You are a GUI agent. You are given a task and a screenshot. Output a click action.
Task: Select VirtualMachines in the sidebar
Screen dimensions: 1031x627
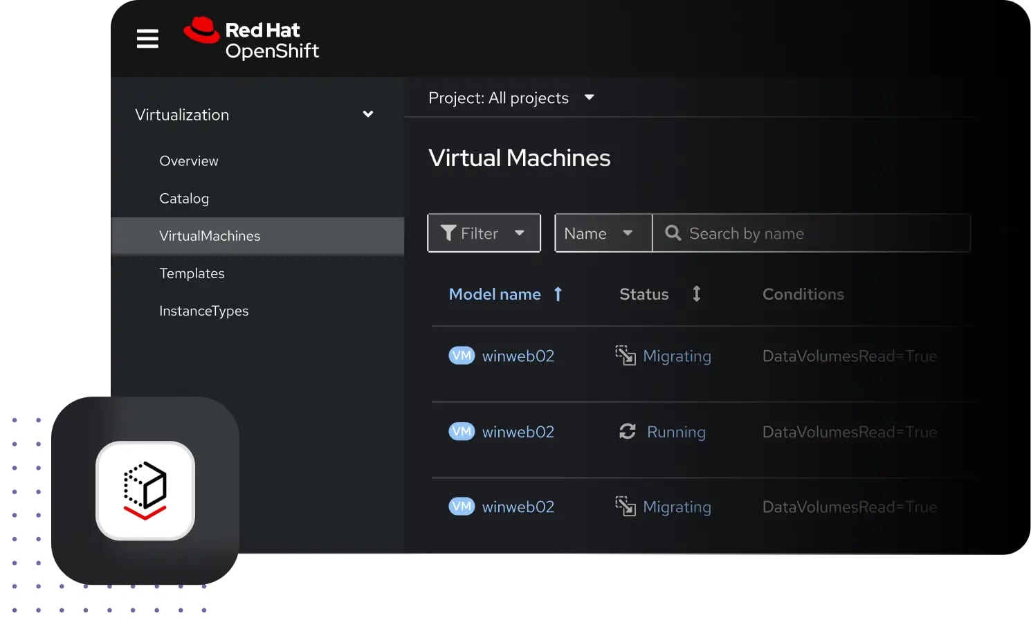tap(257, 236)
